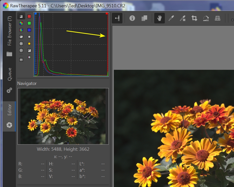
Task: Toggle before/after comparison view
Action: pos(144,18)
